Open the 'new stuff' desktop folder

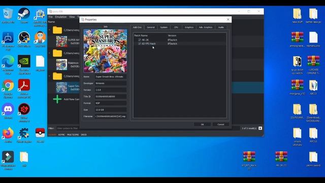pos(297,16)
